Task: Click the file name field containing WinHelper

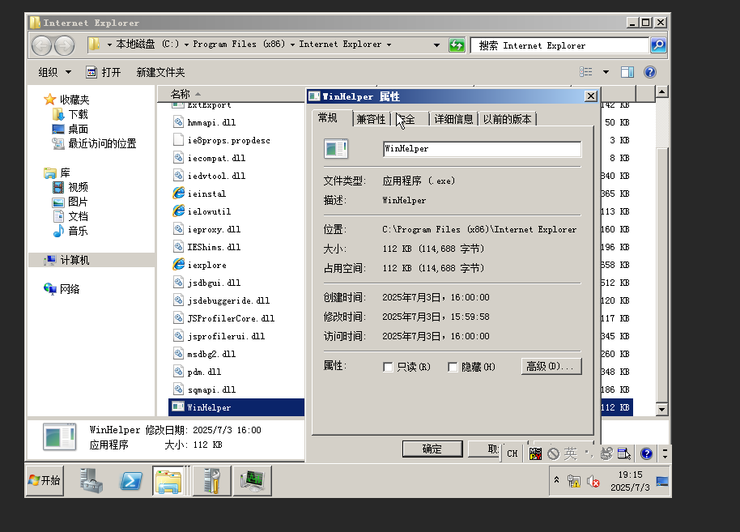Action: tap(482, 149)
